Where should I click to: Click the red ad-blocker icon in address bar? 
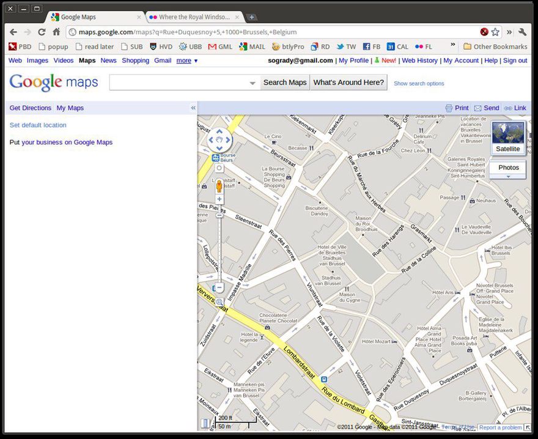[x=484, y=32]
